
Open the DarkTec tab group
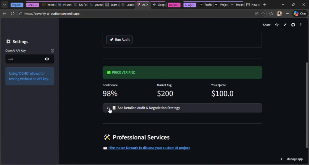click(174, 5)
